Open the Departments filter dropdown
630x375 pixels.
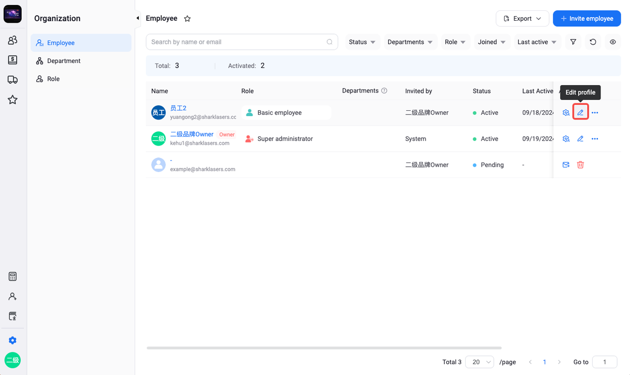(410, 42)
